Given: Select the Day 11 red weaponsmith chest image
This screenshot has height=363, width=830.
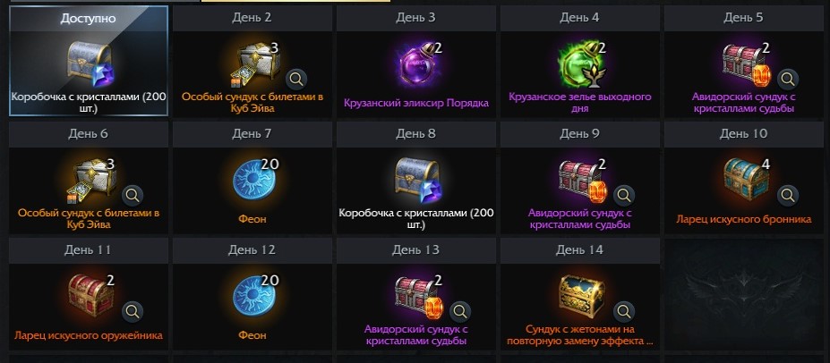Looking at the screenshot, I should 89,294.
